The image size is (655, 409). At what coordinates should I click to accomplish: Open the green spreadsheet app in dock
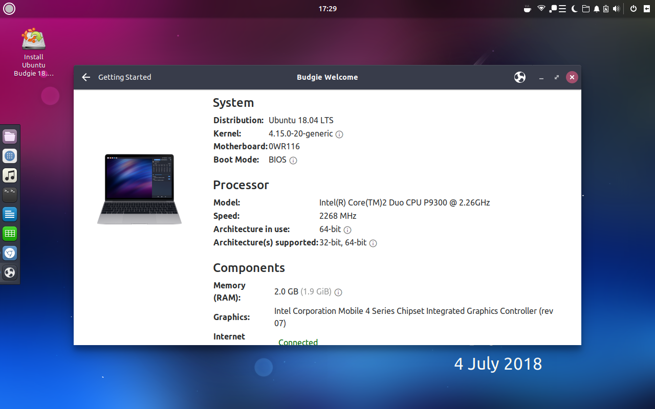[10, 234]
